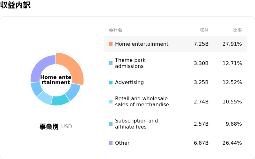
Task: Click the 27.91% ratio value
Action: pos(232,44)
